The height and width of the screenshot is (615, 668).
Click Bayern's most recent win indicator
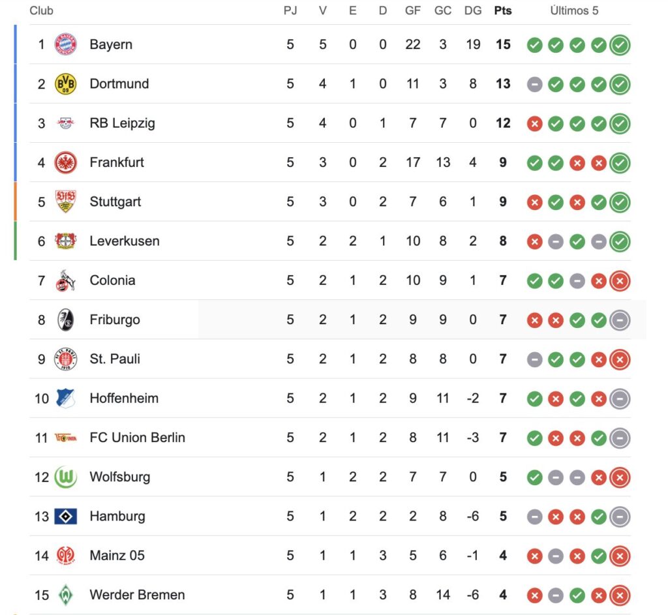[620, 45]
